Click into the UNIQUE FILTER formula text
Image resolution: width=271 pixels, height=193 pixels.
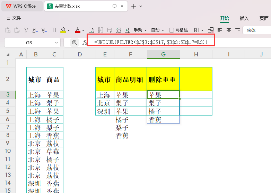coord(151,42)
